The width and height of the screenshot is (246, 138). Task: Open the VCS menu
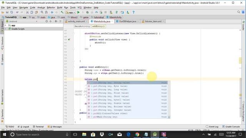tap(80, 8)
